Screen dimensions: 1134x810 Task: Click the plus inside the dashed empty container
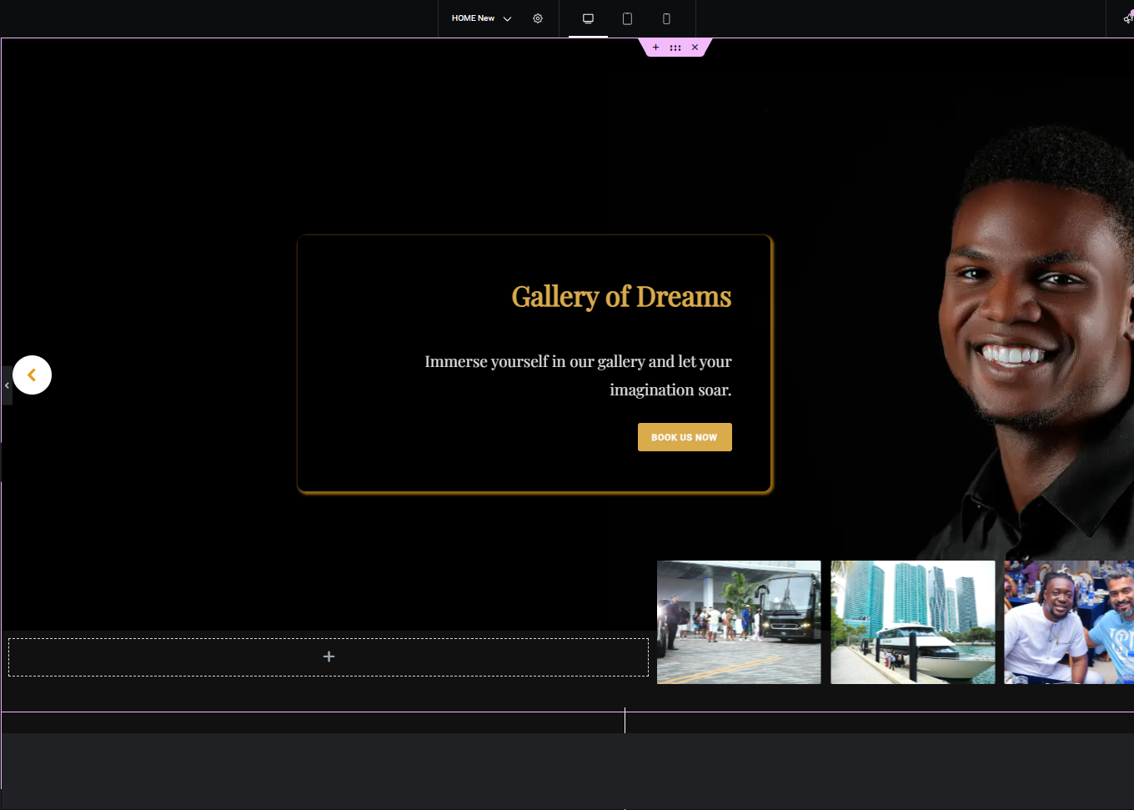(329, 657)
